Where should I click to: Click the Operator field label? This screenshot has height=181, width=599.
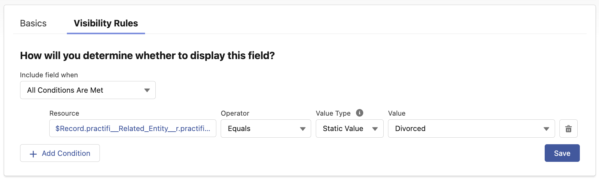coord(235,113)
